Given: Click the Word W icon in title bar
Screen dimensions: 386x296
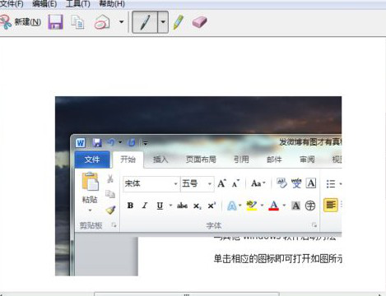Looking at the screenshot, I should click(x=81, y=143).
